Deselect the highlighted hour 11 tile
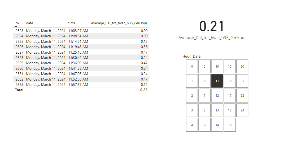The height and width of the screenshot is (154, 284). (x=217, y=81)
